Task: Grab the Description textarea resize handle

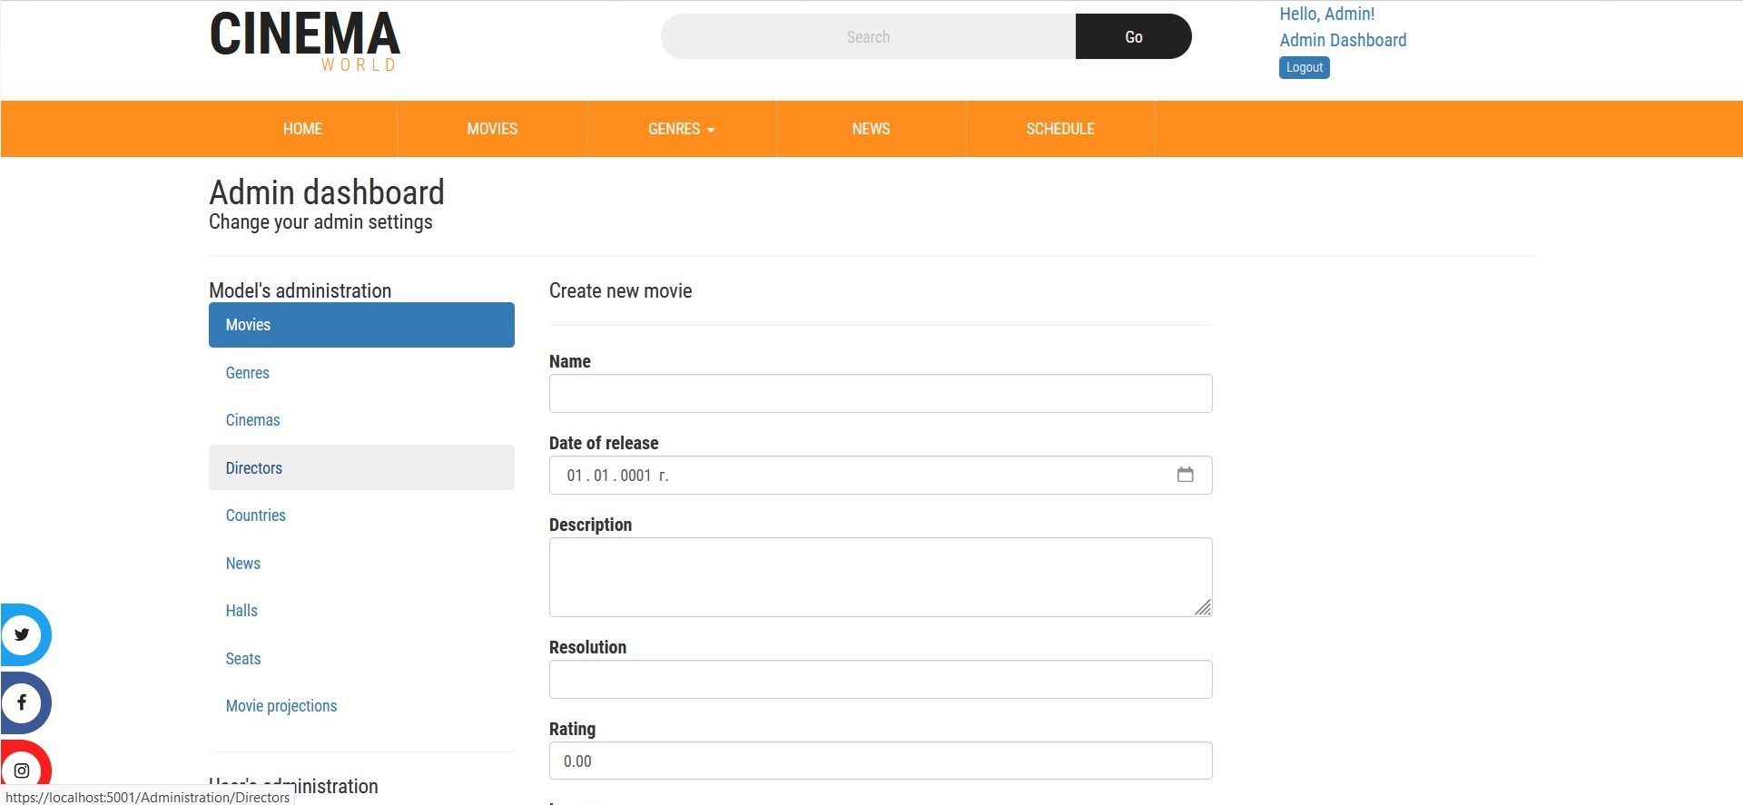Action: click(x=1203, y=608)
